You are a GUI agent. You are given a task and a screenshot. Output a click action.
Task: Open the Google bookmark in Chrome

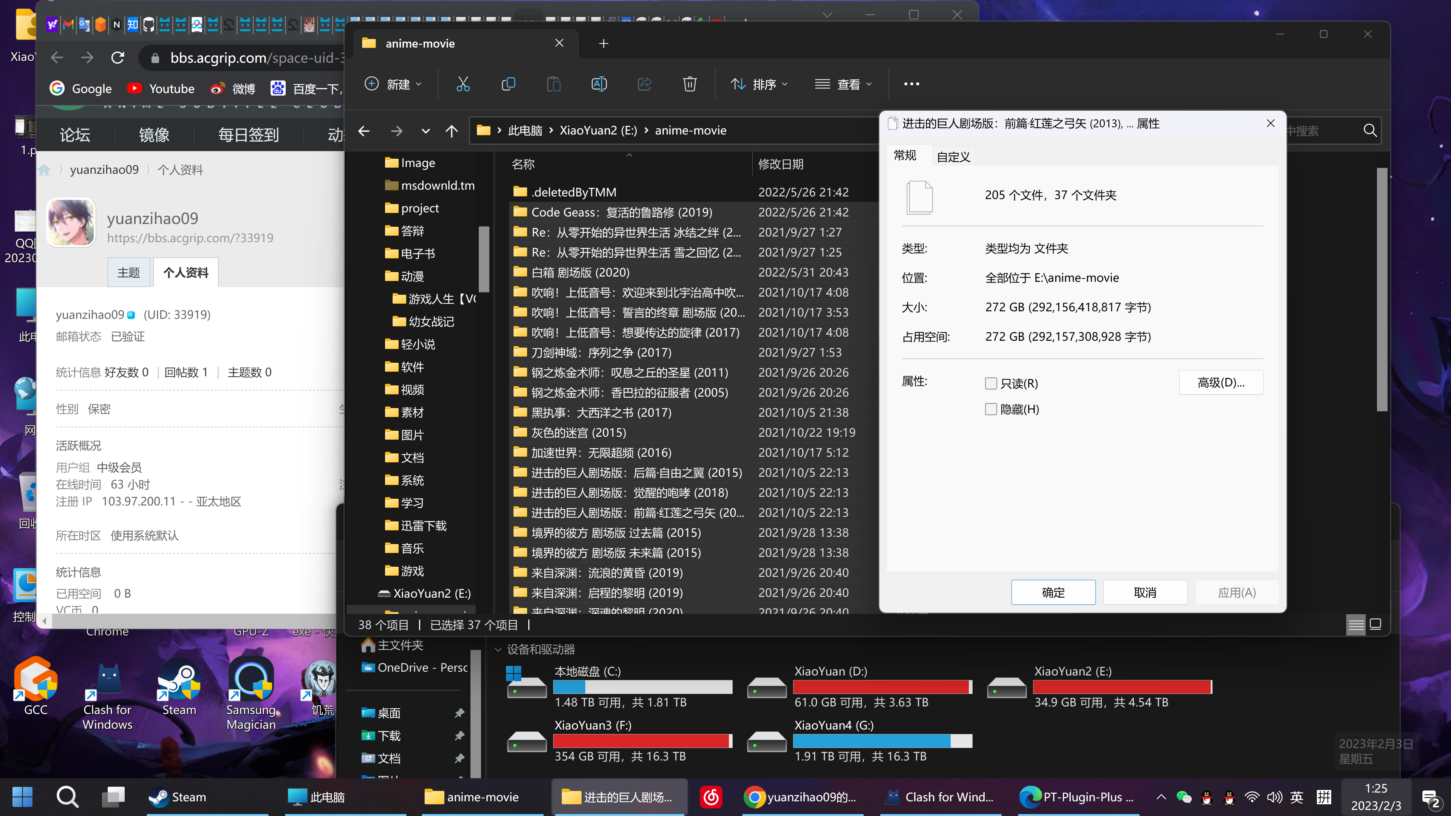pyautogui.click(x=80, y=88)
